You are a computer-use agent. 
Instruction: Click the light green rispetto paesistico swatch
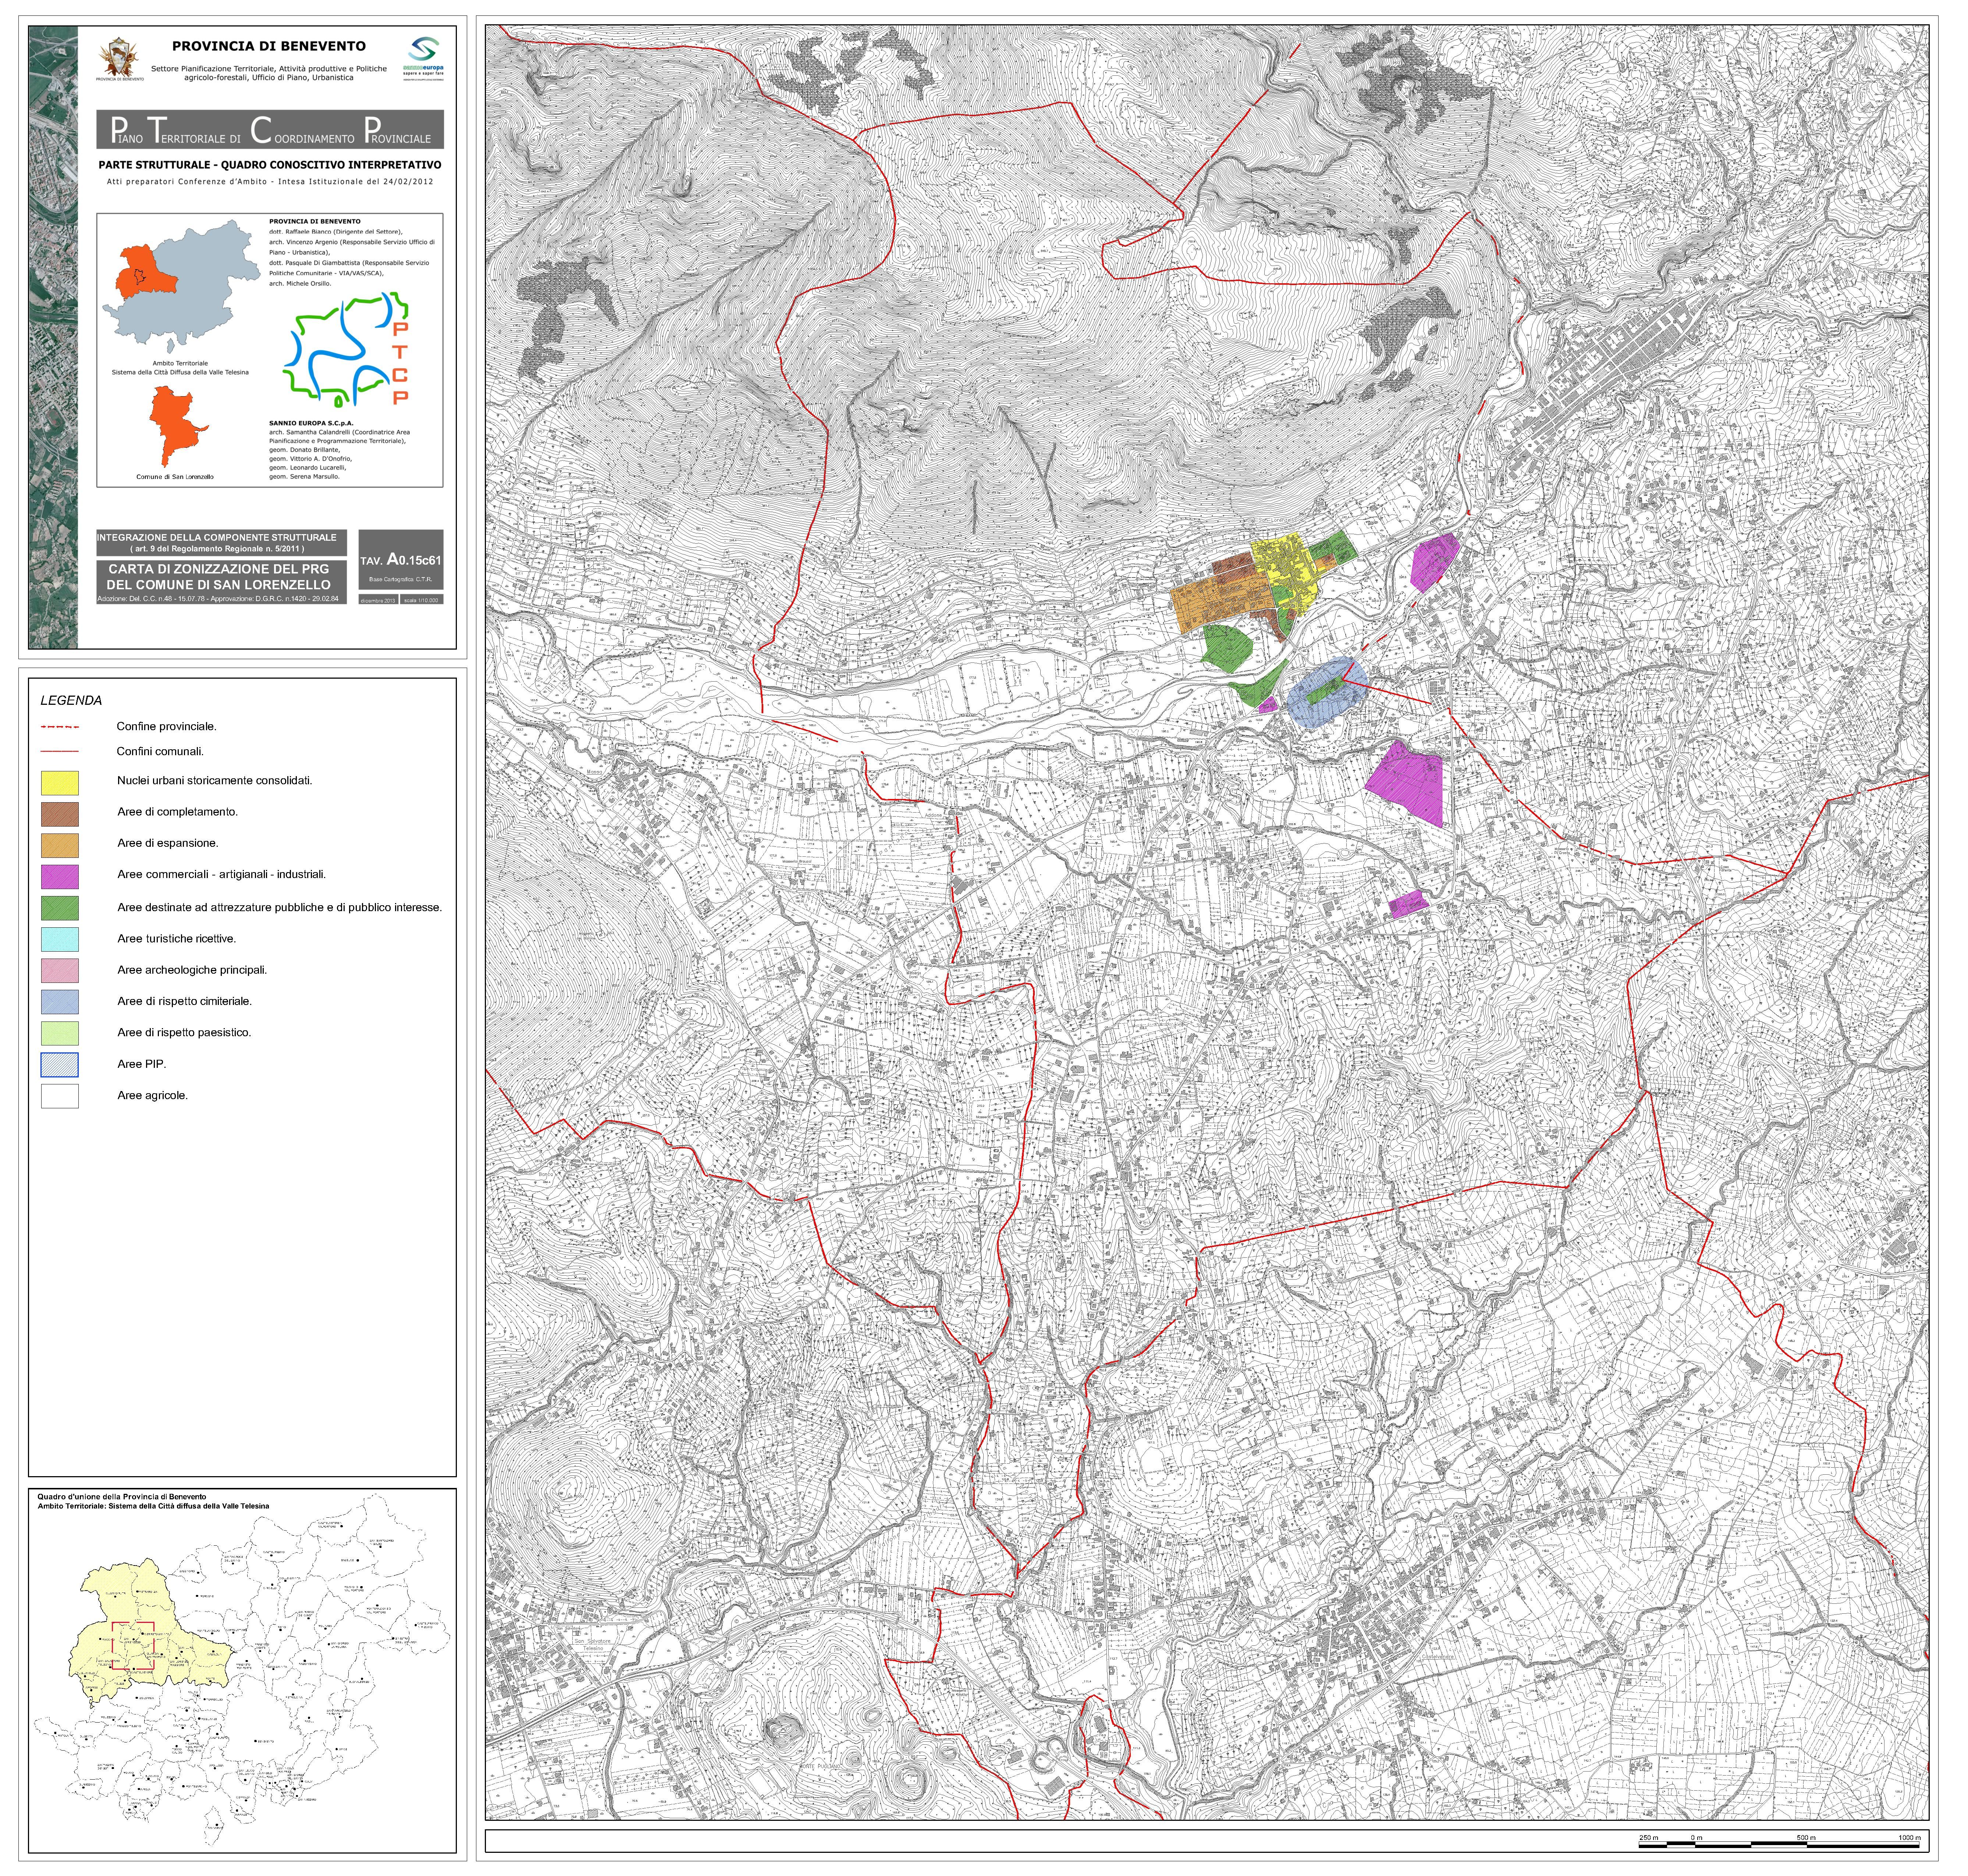[60, 1033]
